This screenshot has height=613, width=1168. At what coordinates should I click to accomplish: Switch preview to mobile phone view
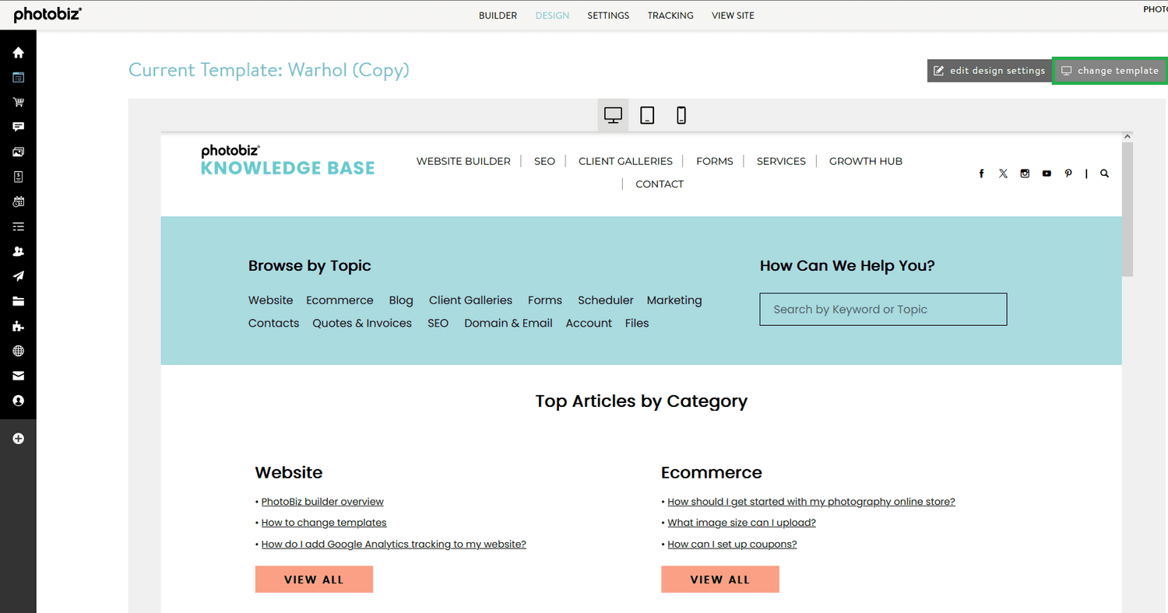[x=681, y=115]
